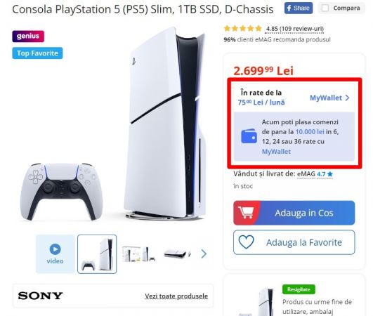Screen dimensions: 373x316
Task: Click the Facebook Share icon button
Action: coord(299,8)
